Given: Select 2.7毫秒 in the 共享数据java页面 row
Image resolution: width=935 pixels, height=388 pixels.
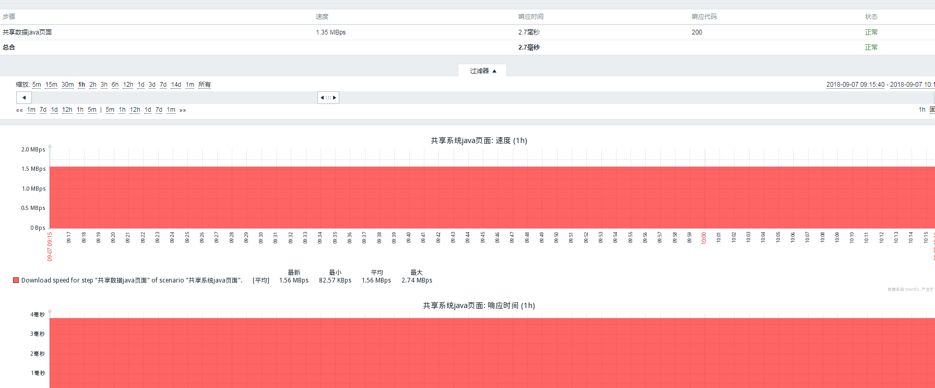Looking at the screenshot, I should [529, 32].
